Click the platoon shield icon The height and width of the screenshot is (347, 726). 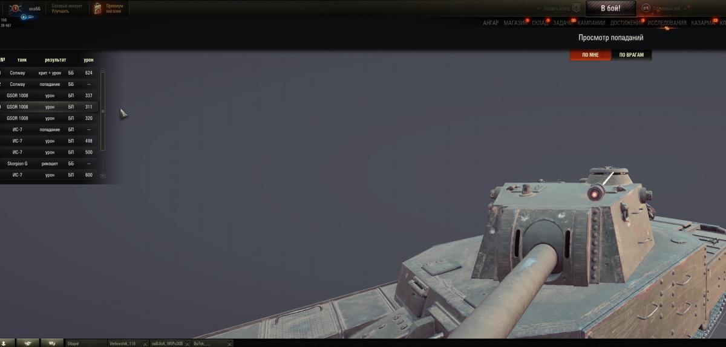pos(577,8)
